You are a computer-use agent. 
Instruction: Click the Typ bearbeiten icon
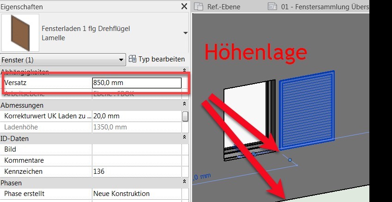133,59
